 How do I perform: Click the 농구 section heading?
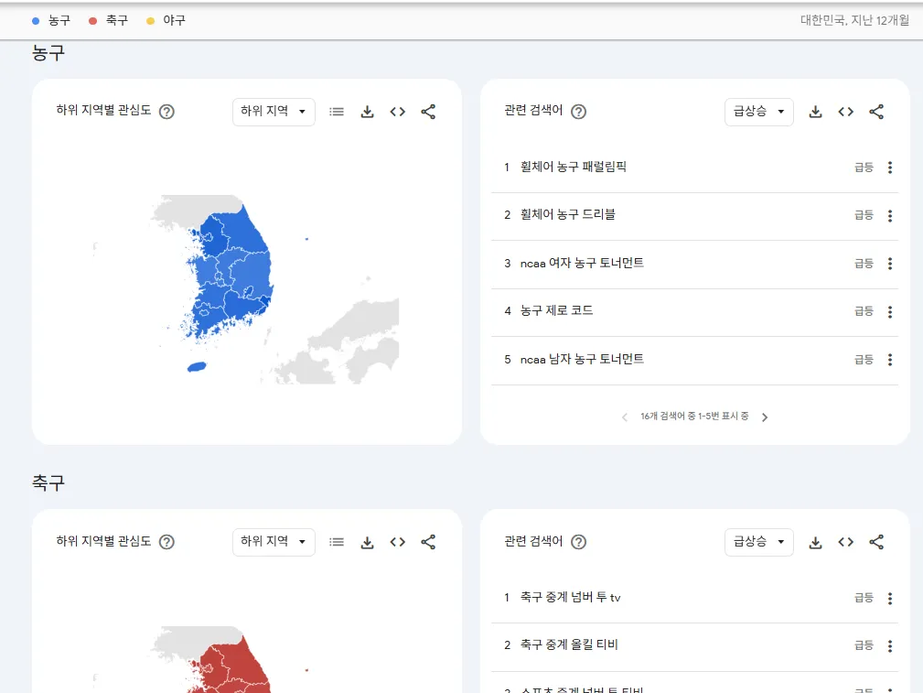[48, 53]
